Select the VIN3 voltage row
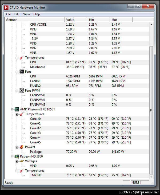The width and height of the screenshot is (160, 195). point(89,29)
